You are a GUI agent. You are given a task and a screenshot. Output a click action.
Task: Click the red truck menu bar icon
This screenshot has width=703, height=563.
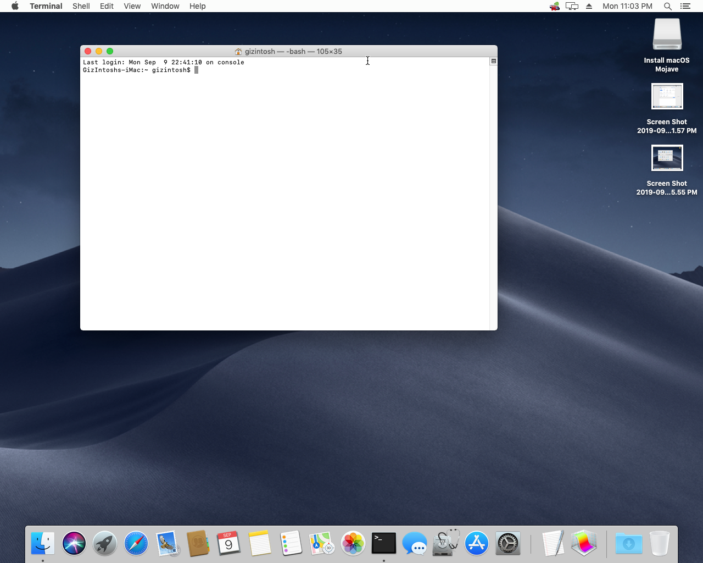click(555, 6)
